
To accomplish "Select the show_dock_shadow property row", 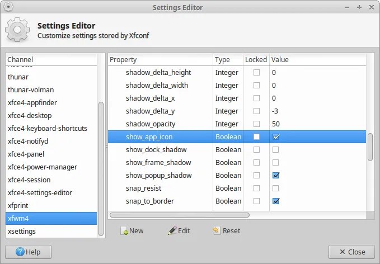I will tap(237, 150).
